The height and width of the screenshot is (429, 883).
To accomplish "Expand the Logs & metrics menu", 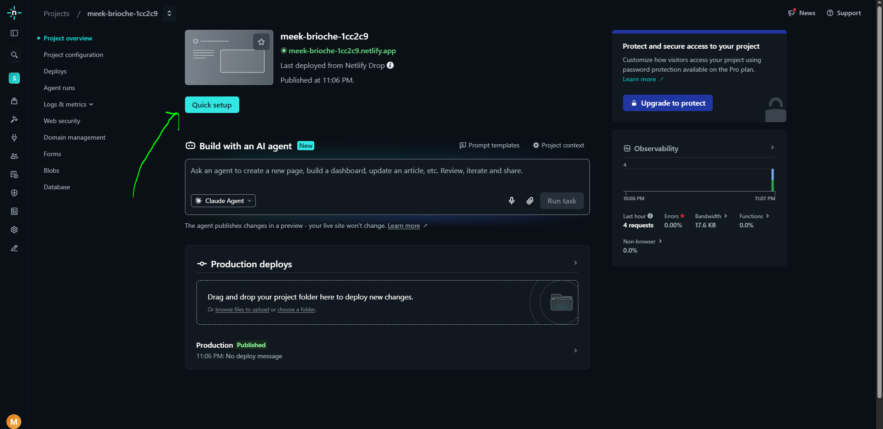I will click(68, 104).
